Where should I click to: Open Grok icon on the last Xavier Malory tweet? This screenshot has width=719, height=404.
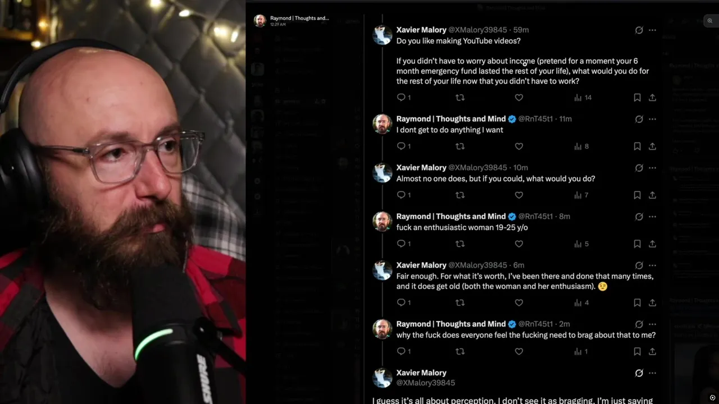[x=639, y=373]
